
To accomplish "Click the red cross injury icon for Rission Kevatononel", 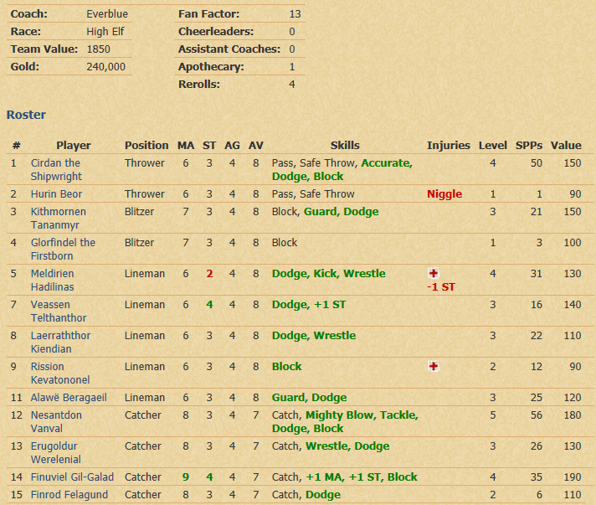I will pos(434,366).
